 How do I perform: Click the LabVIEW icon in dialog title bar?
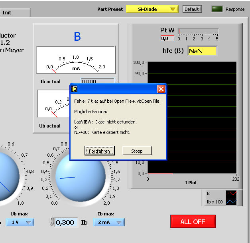coord(75,89)
